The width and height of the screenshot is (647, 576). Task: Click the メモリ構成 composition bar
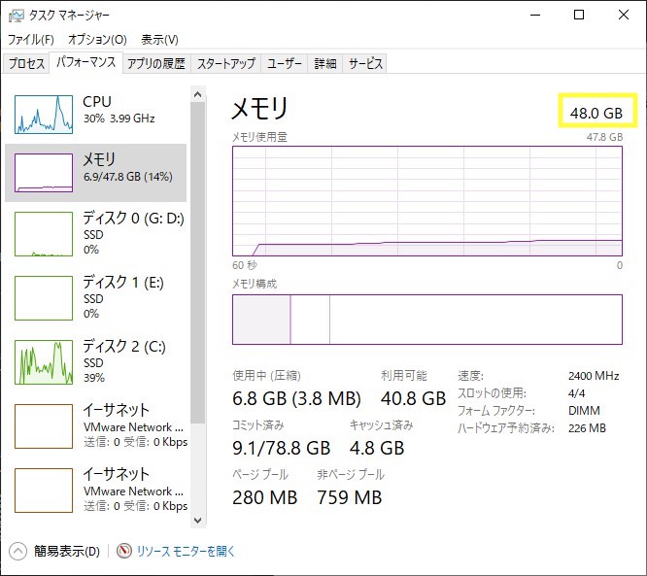coord(427,320)
